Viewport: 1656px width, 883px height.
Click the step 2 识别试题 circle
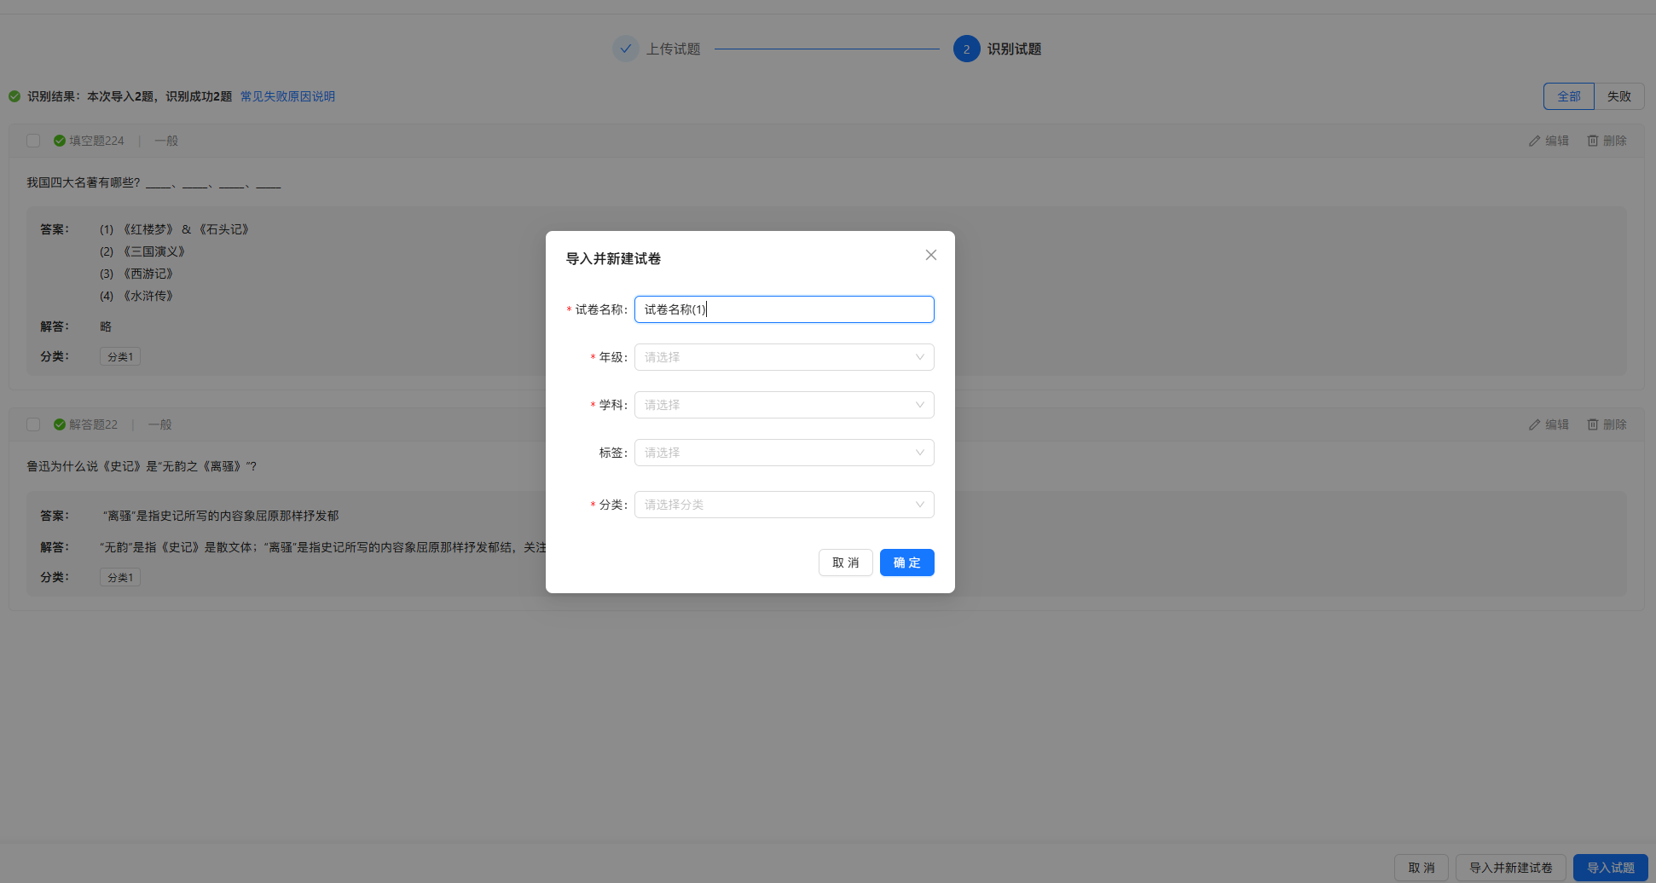tap(966, 49)
